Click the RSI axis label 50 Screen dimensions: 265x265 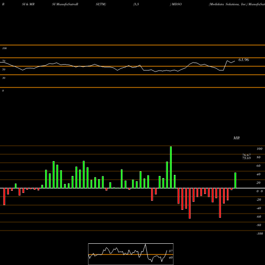[4, 69]
